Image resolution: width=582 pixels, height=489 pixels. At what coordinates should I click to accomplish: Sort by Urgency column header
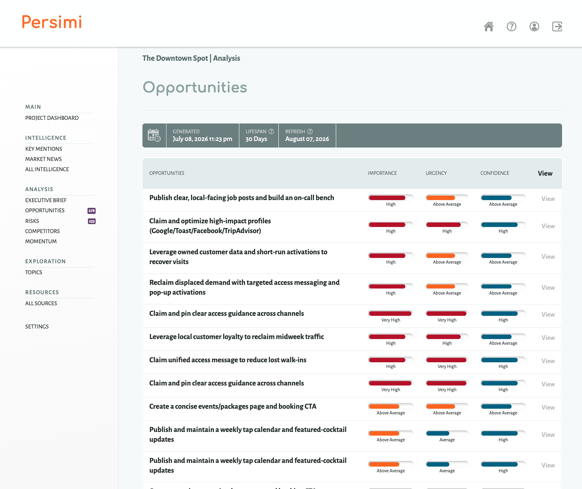tap(436, 173)
